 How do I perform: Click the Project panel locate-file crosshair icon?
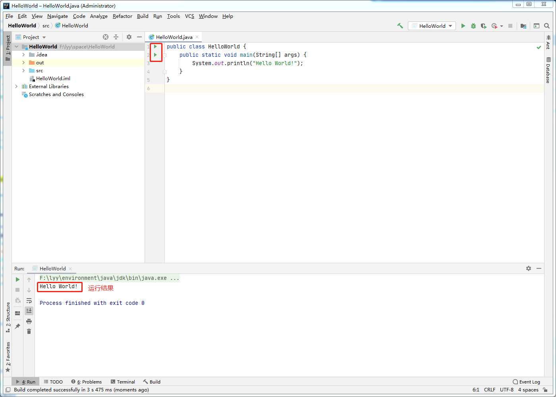click(106, 37)
